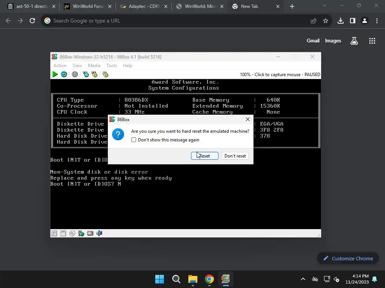Open the notification bell in taskbar
The width and height of the screenshot is (385, 288).
coord(375,279)
